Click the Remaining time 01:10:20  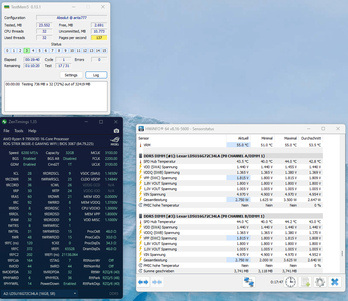click(32, 66)
